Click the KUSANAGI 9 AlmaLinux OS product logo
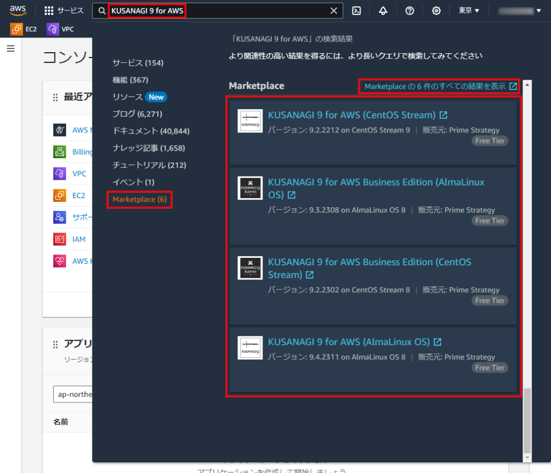The width and height of the screenshot is (551, 473). [250, 348]
